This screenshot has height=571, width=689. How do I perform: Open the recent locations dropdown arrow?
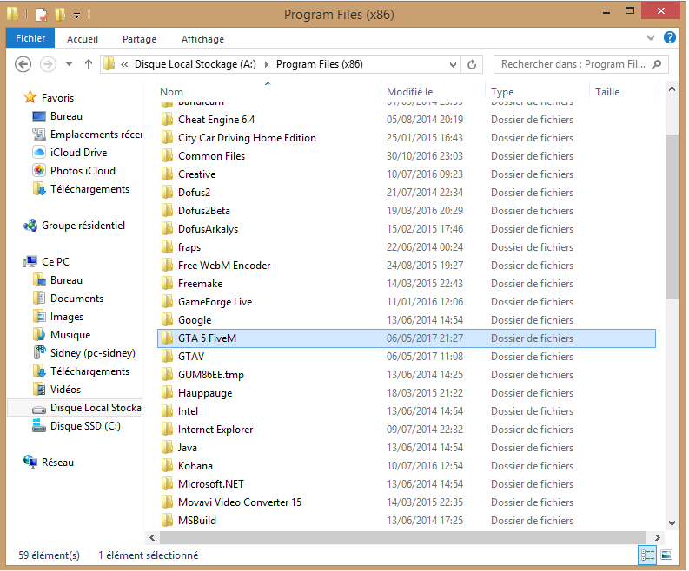coord(69,64)
